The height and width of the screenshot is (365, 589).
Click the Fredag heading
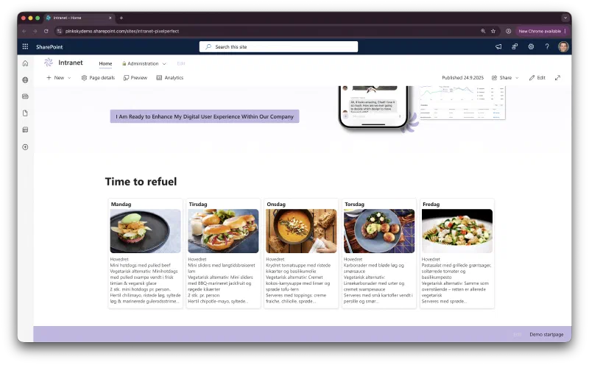pos(431,205)
